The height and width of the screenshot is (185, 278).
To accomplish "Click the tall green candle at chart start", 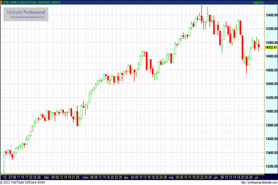I will [4, 162].
